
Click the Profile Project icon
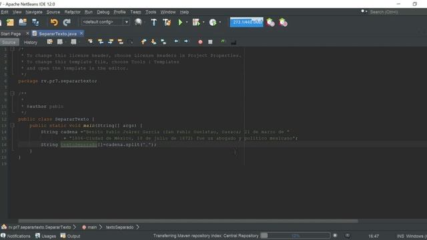213,22
